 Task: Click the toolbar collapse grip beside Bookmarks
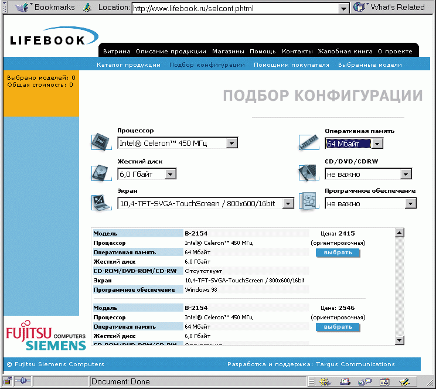[x=5, y=8]
